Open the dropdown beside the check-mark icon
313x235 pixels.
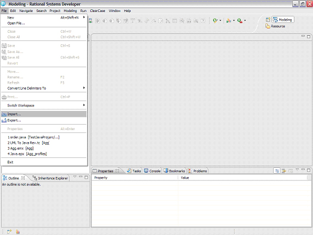coord(221,20)
